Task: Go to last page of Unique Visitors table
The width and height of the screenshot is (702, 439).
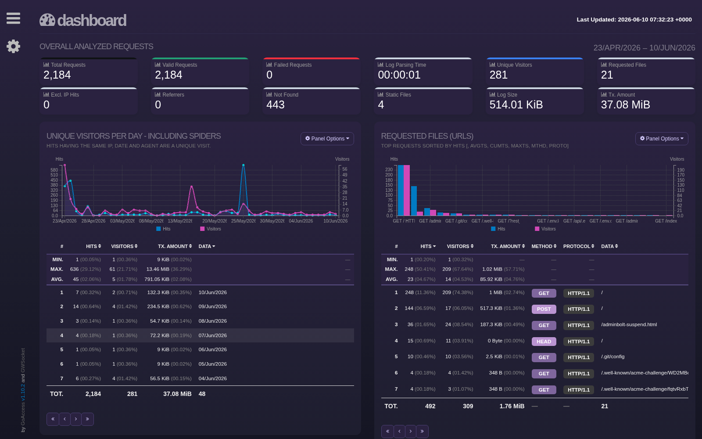Action: 87,419
